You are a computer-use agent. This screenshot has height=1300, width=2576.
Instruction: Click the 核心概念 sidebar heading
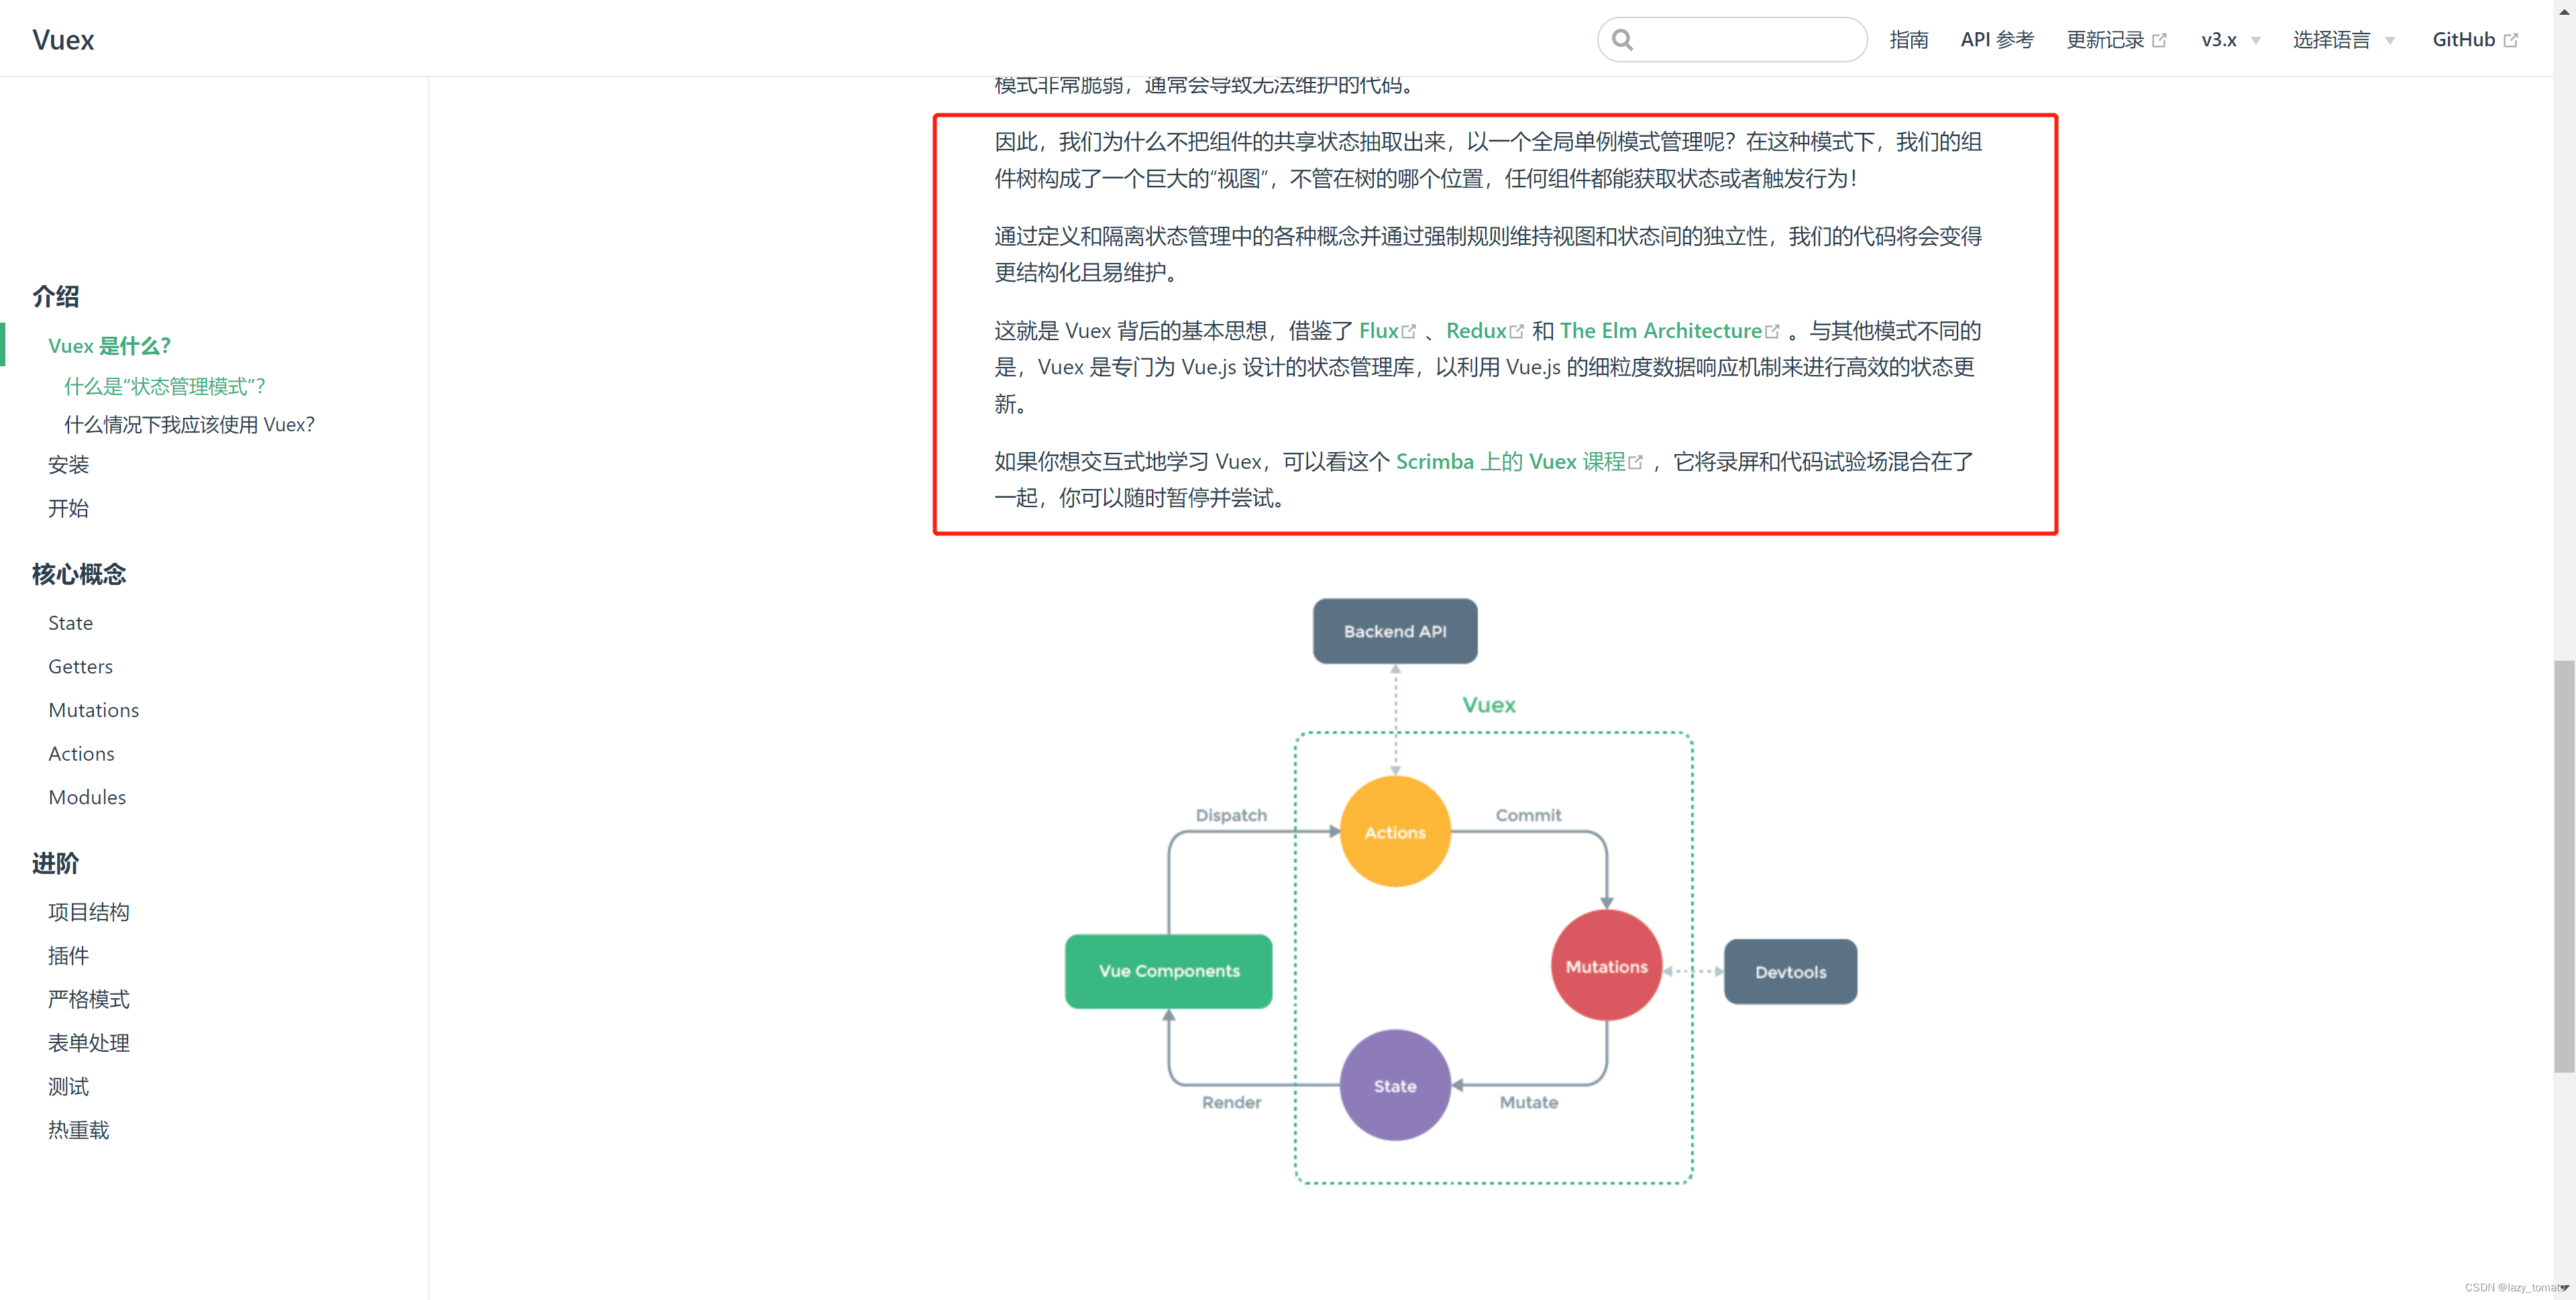[x=79, y=574]
